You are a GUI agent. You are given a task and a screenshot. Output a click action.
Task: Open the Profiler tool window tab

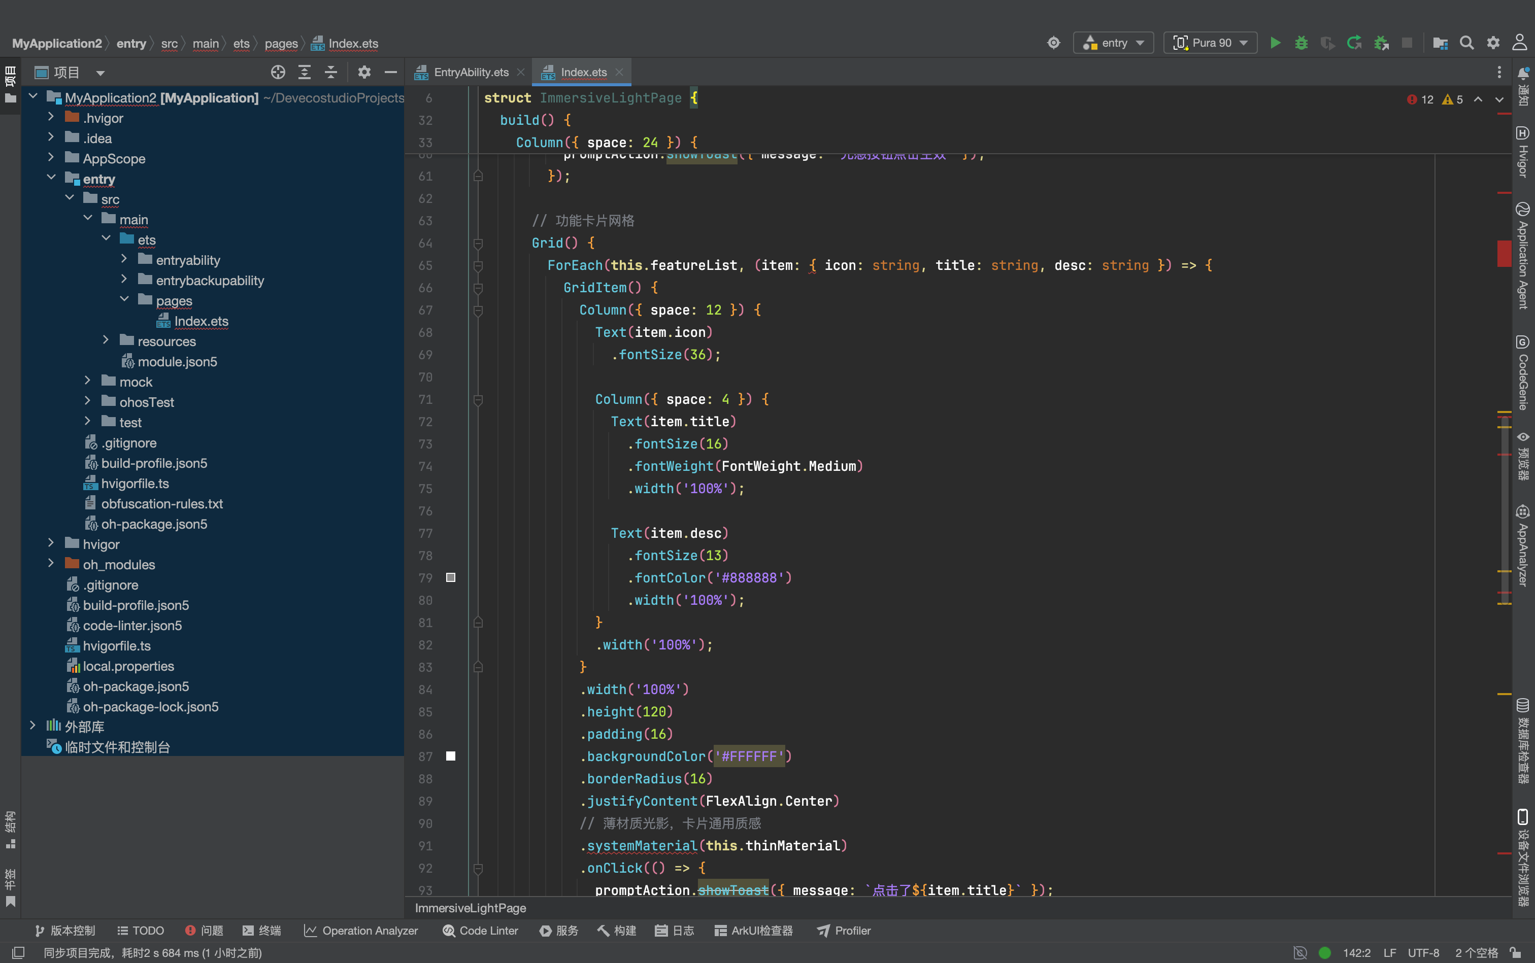844,931
